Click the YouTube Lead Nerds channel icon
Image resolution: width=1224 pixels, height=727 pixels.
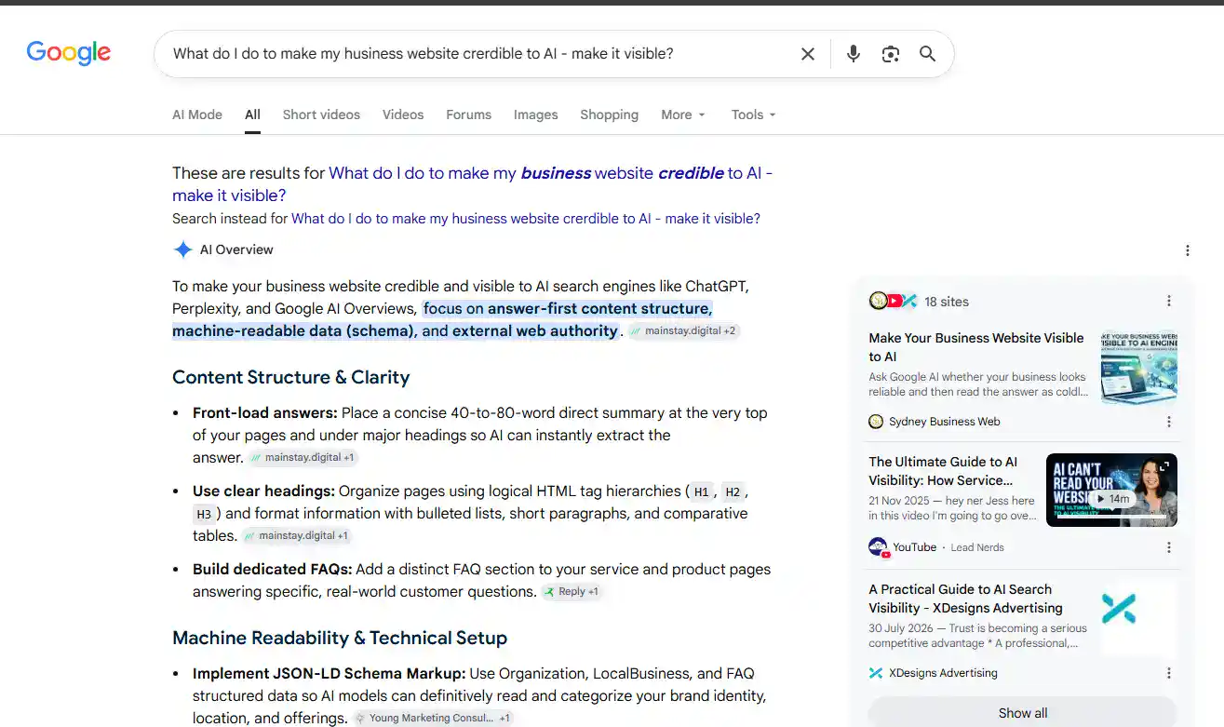pyautogui.click(x=878, y=547)
